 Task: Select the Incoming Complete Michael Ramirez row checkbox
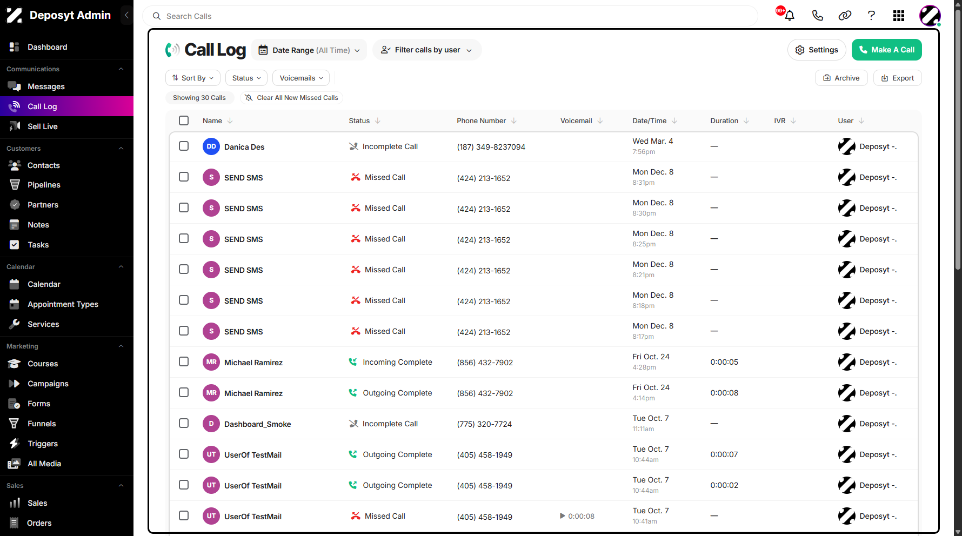(184, 361)
